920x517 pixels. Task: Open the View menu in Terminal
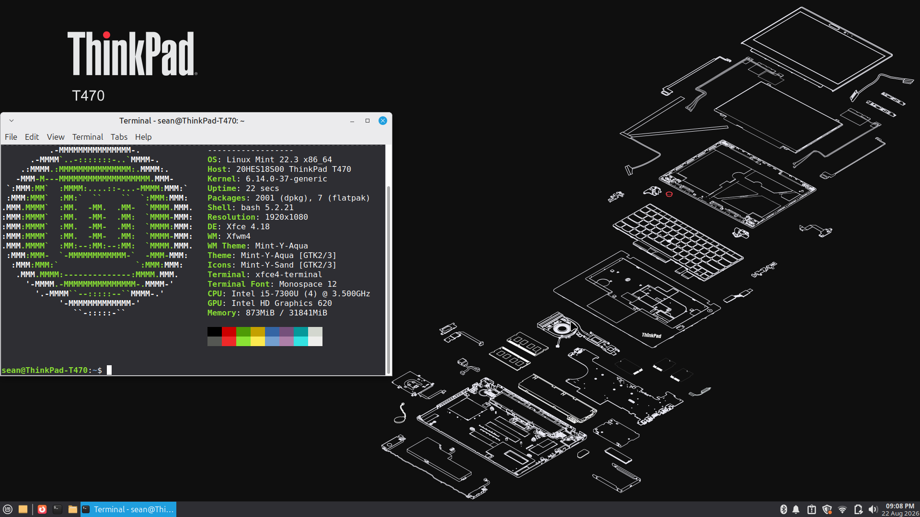click(x=56, y=137)
